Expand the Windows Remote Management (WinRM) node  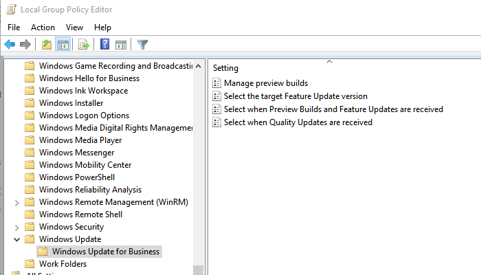(x=17, y=202)
